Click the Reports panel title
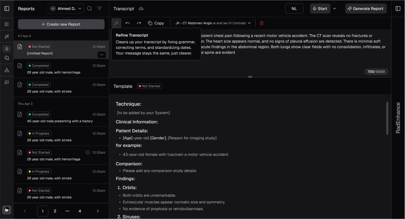405x219 pixels. 26,9
